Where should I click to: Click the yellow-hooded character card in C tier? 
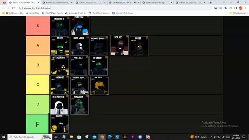(x=100, y=86)
